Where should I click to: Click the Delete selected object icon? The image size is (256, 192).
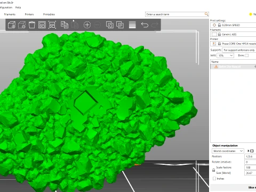pos(22,25)
